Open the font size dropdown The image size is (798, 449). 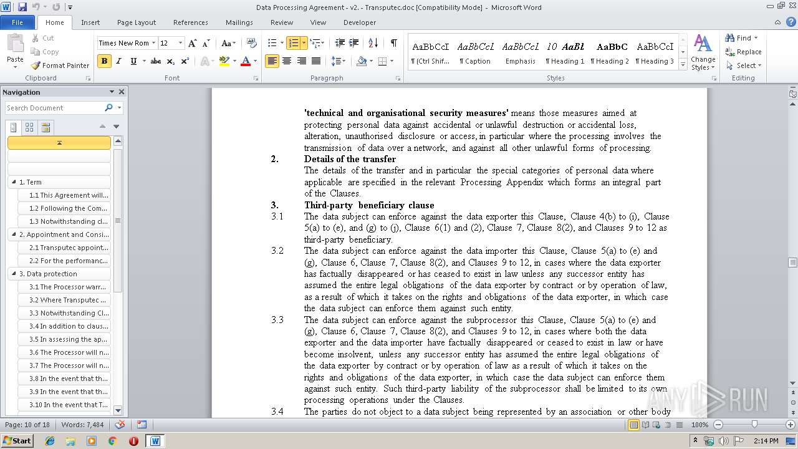tap(181, 43)
